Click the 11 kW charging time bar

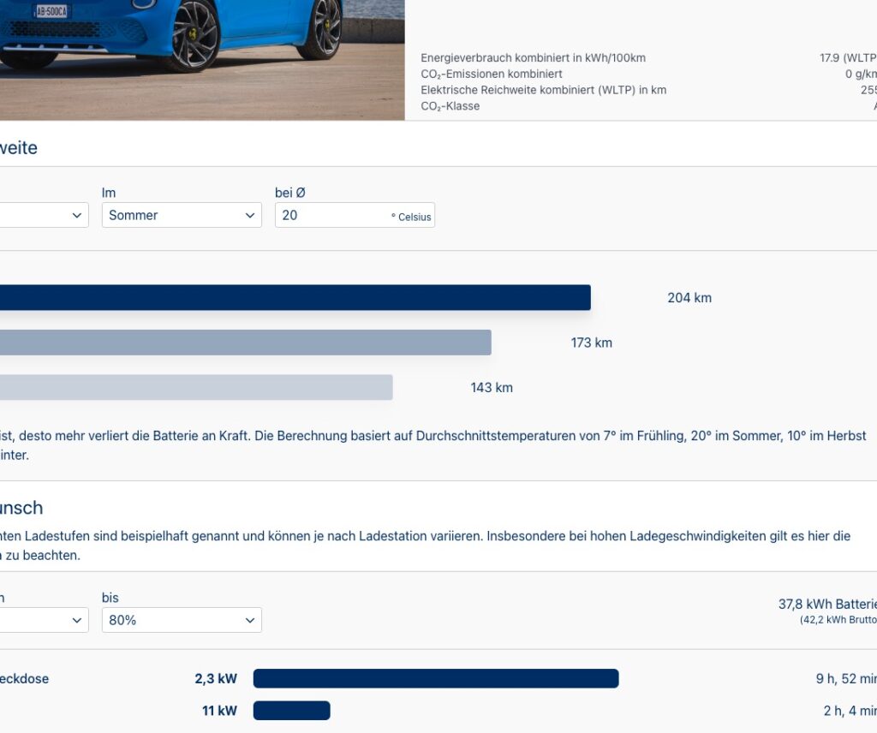291,711
